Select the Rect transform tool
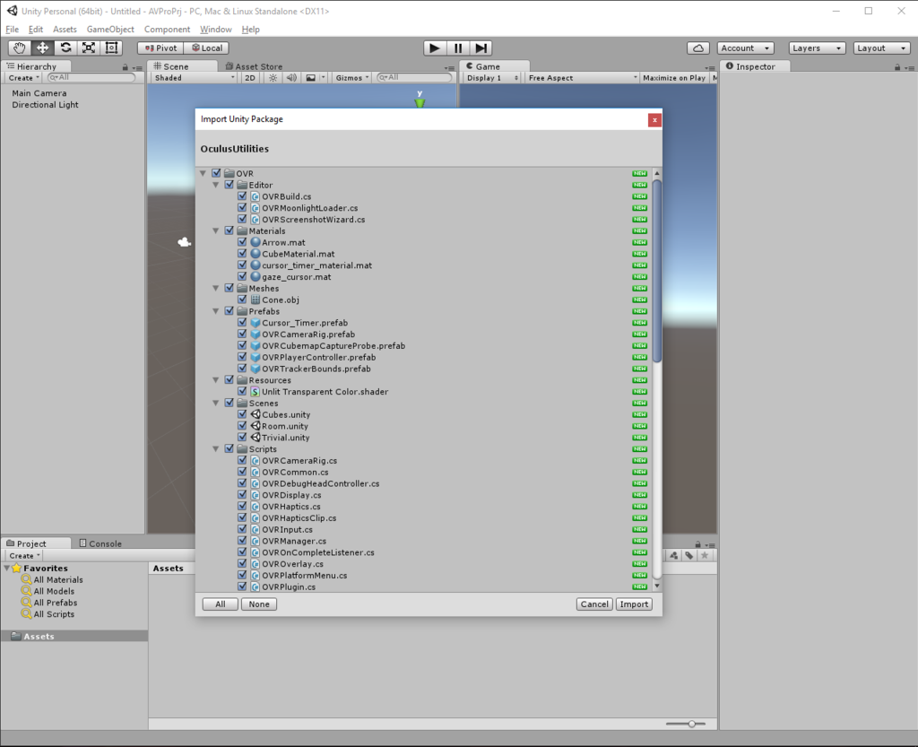 (x=111, y=48)
